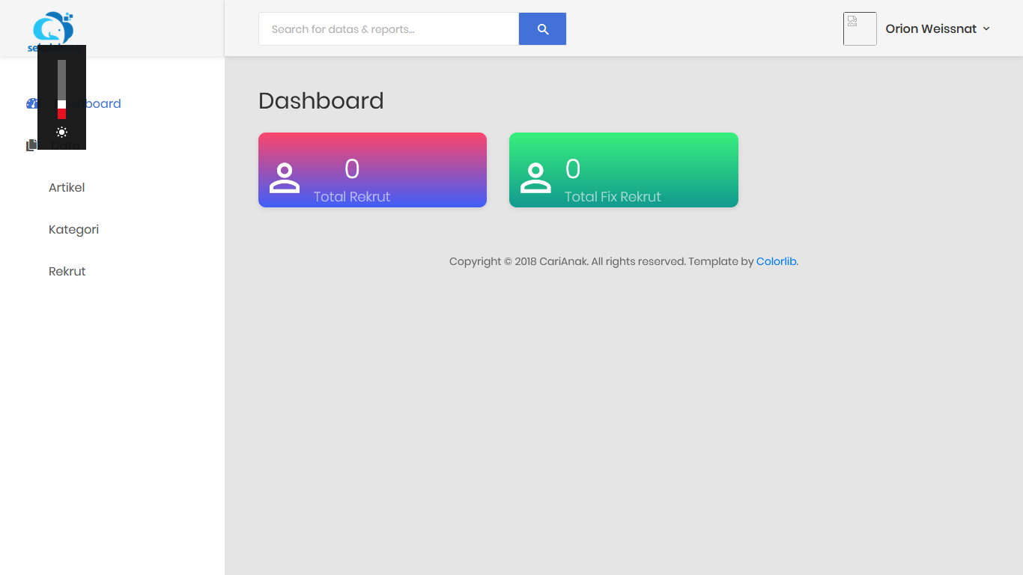Click the search for datas & reports field
The image size is (1023, 575).
389,29
